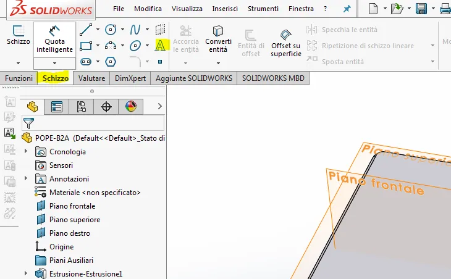Select Piani Ausiliari folder

64,260
